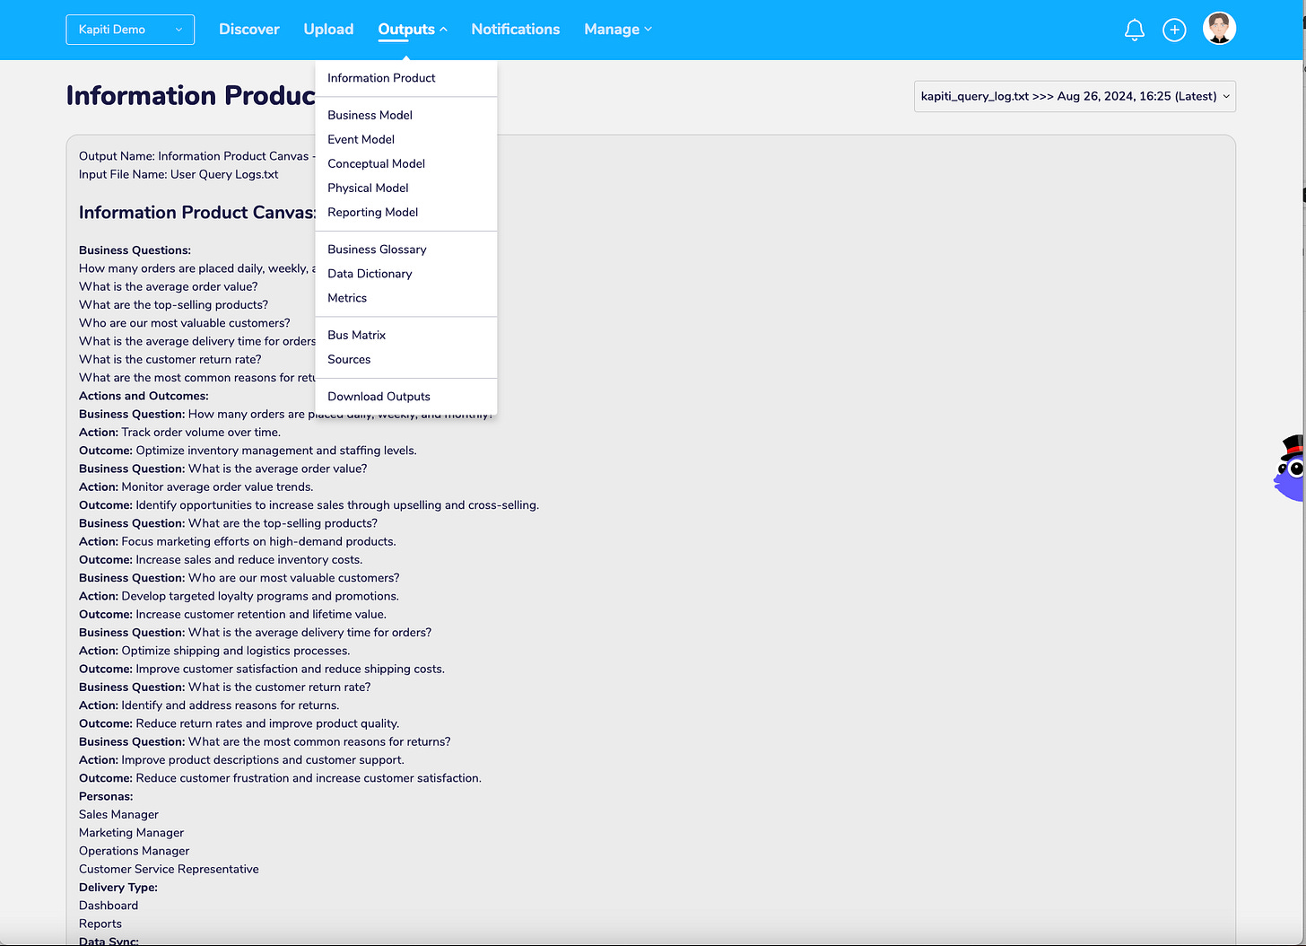Click the 'Reports' delivery type
1306x946 pixels.
100,924
